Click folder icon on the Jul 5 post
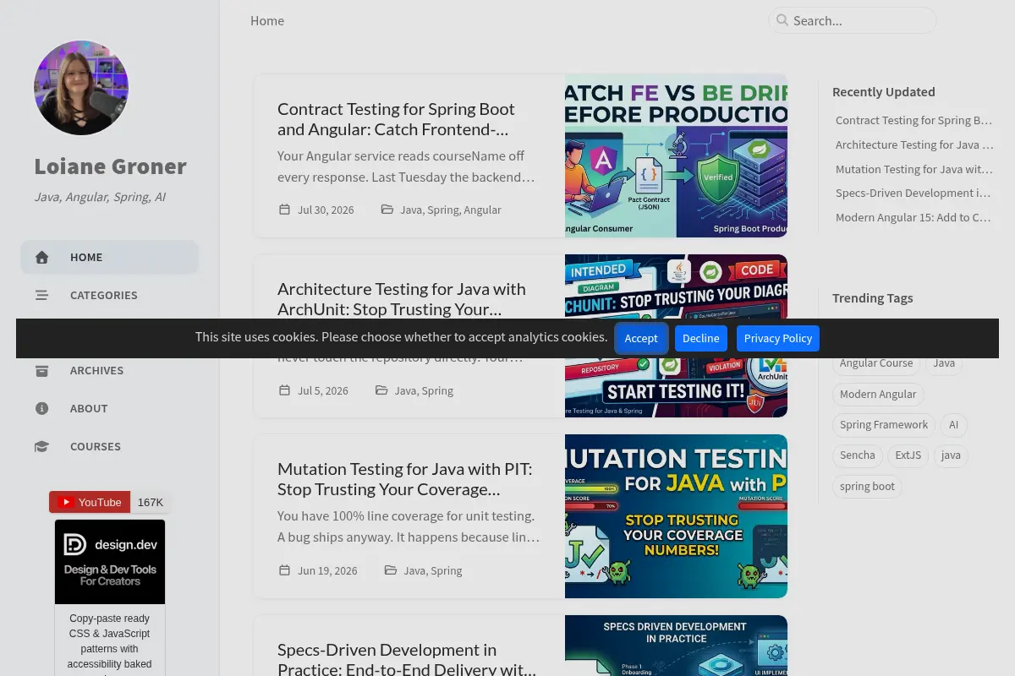The image size is (1015, 676). (x=381, y=390)
